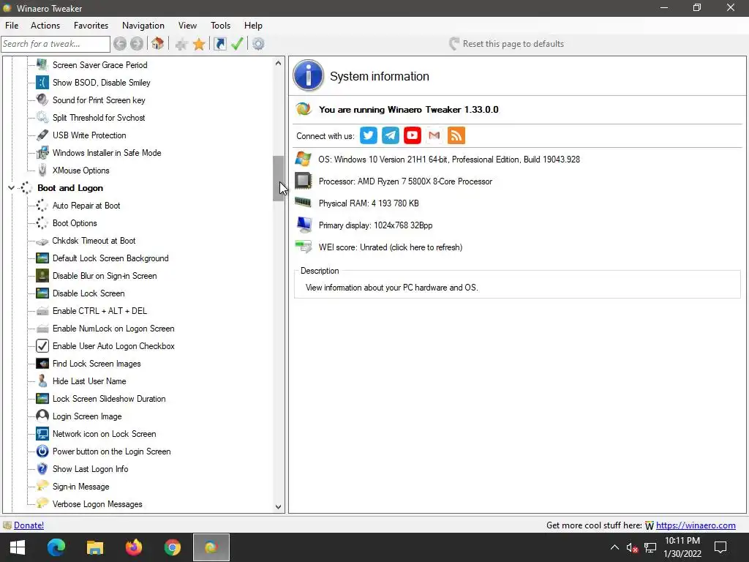This screenshot has width=749, height=562.
Task: Open the File menu
Action: 12,26
